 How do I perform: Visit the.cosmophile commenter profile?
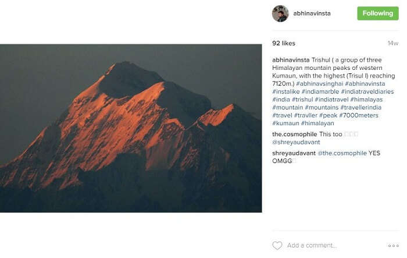[x=294, y=134]
